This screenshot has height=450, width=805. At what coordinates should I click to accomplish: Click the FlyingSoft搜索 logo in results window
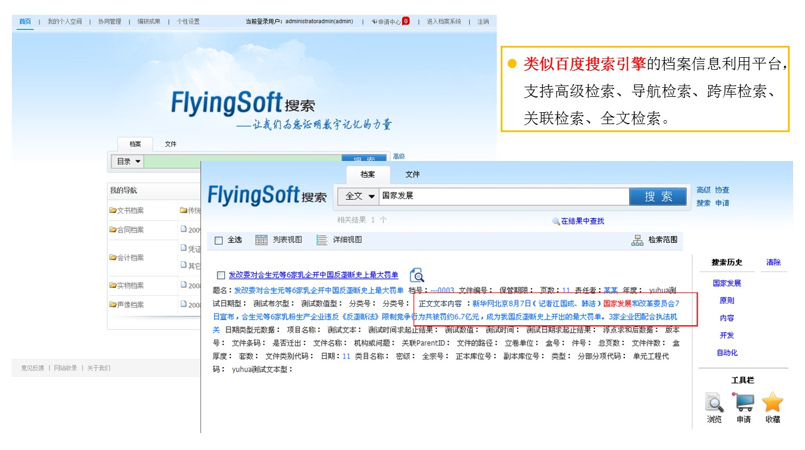[x=267, y=196]
